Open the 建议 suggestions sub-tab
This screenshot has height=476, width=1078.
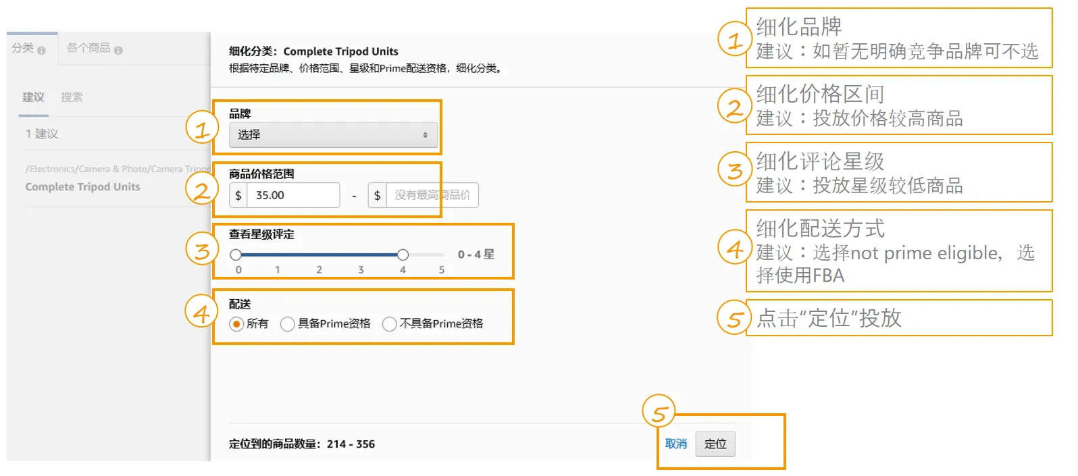[33, 97]
